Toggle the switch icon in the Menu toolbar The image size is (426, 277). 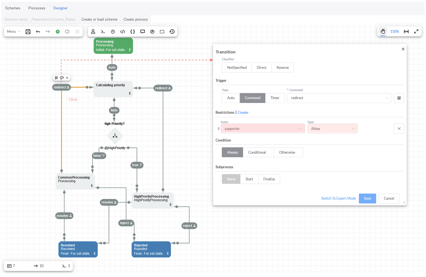pyautogui.click(x=67, y=32)
